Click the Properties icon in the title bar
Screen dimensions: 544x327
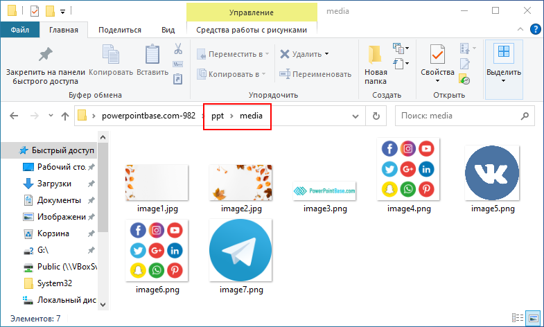coord(35,11)
